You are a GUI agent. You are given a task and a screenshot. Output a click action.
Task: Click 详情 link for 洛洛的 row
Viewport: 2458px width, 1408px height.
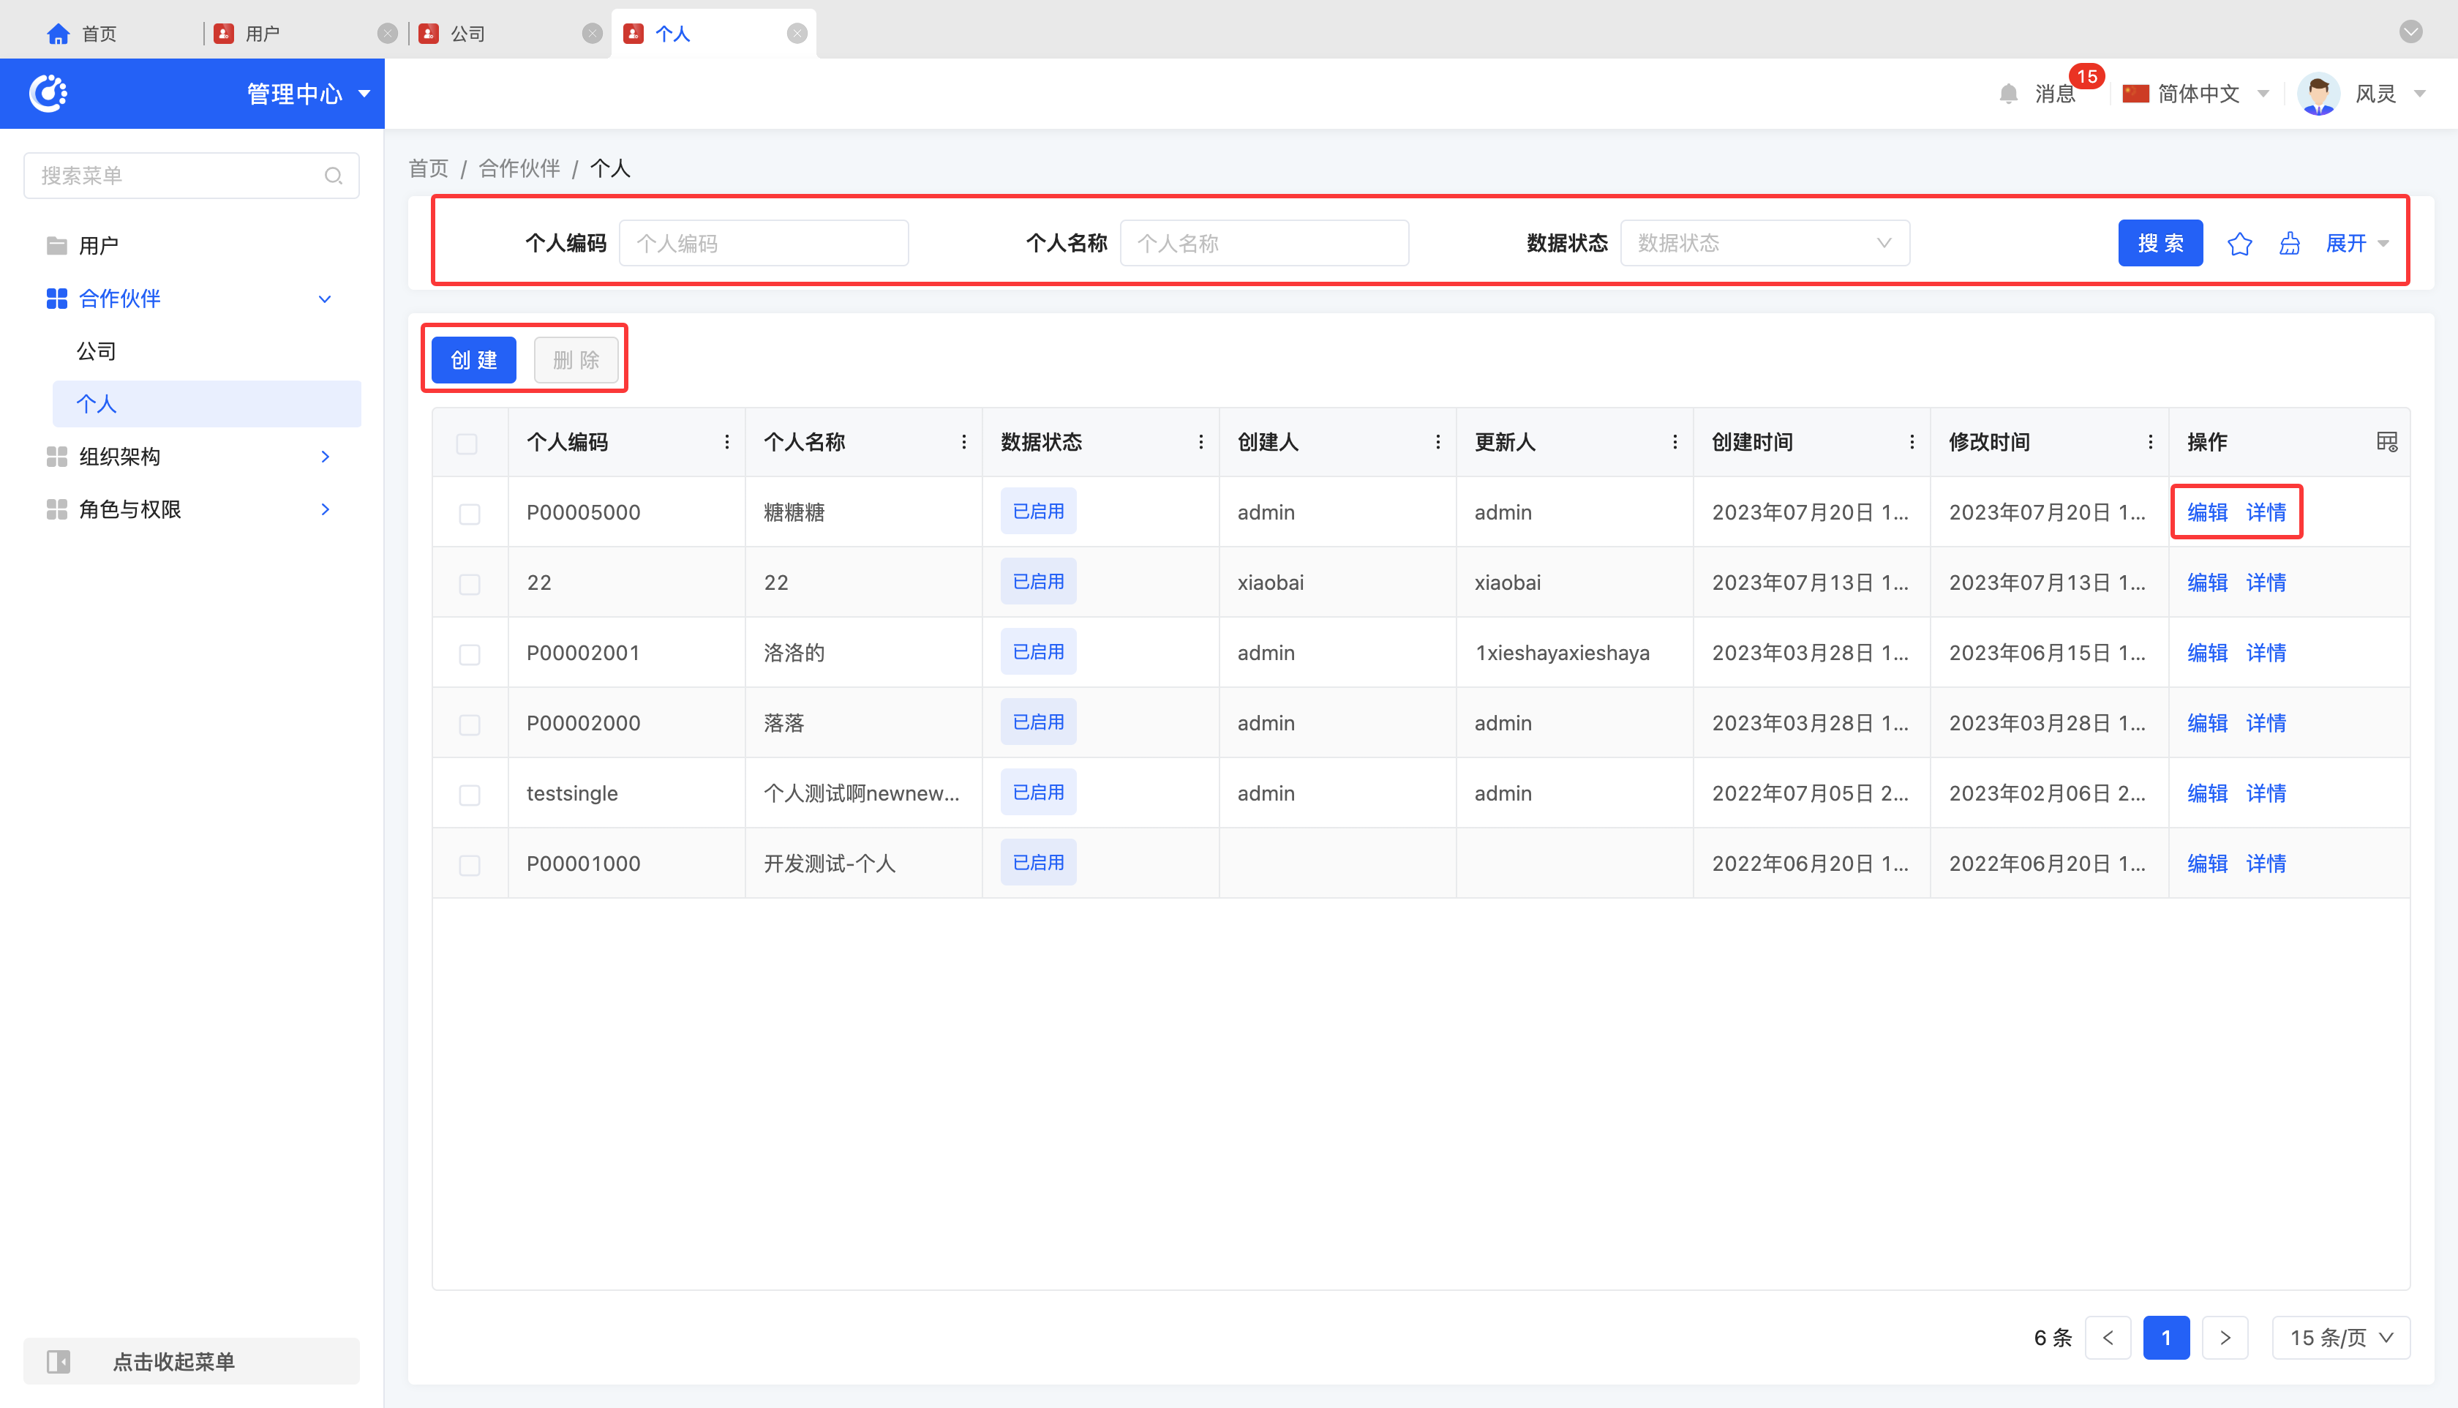tap(2265, 654)
